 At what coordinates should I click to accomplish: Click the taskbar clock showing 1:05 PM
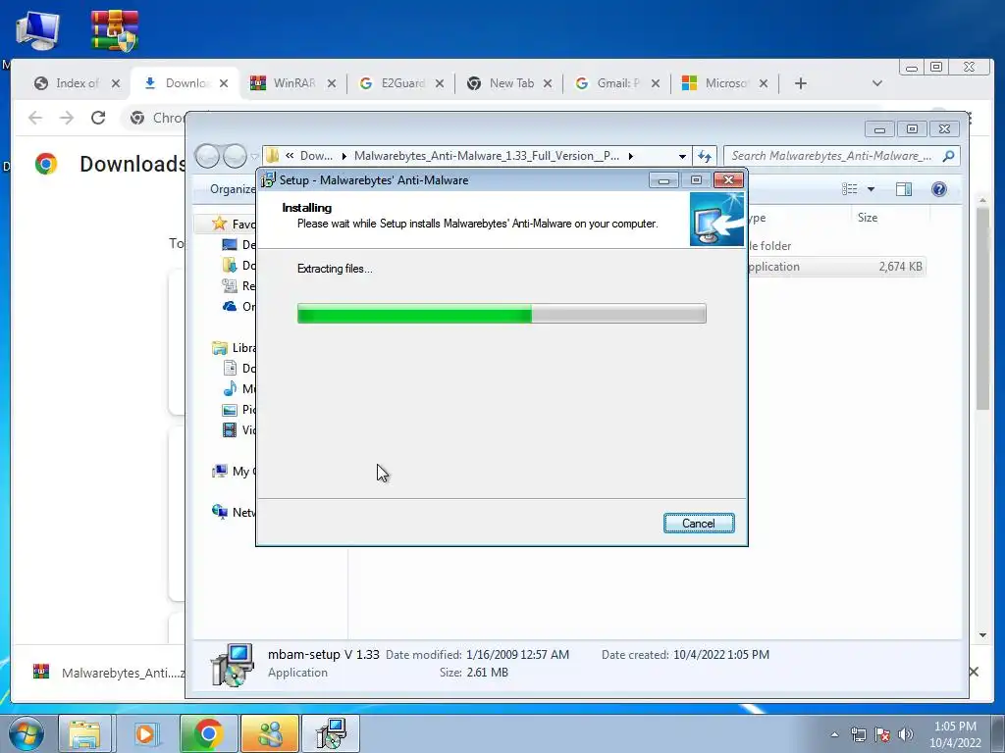tap(955, 734)
